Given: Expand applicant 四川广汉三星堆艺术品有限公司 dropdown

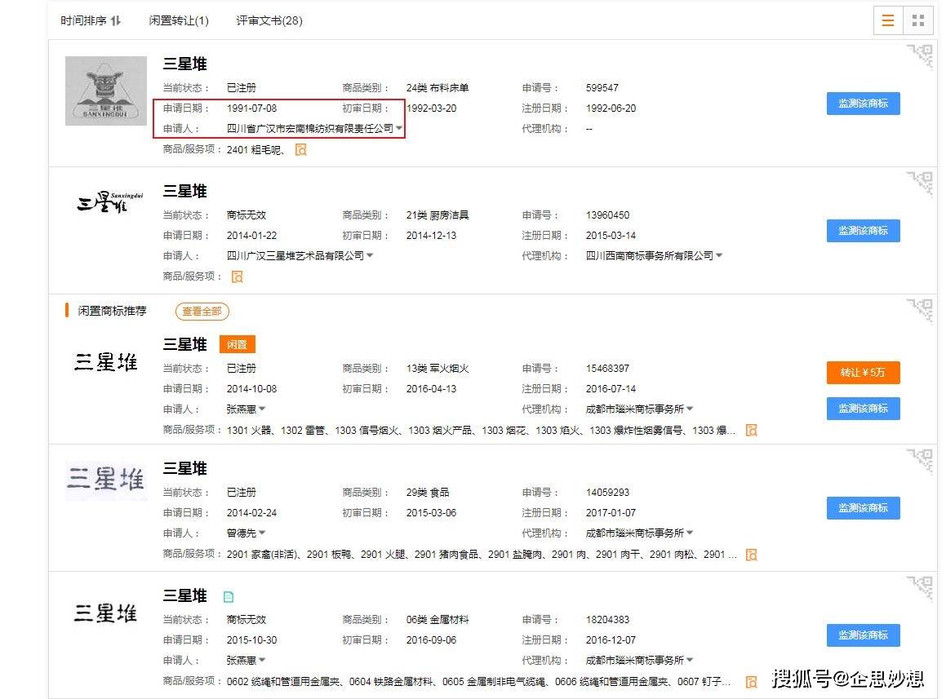Looking at the screenshot, I should pos(371,255).
